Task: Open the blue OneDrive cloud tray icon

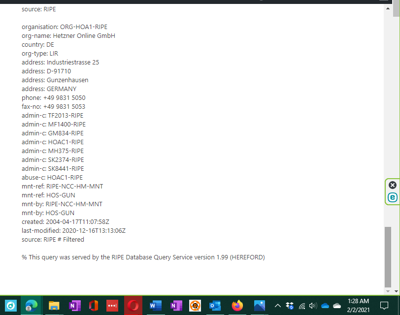Action: (325, 306)
